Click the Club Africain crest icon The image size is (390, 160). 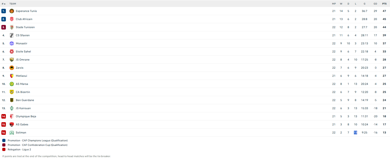(x=12, y=19)
